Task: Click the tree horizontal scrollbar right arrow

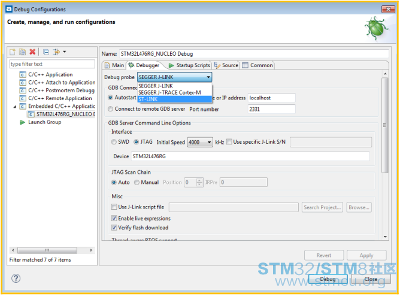Action: pos(91,250)
